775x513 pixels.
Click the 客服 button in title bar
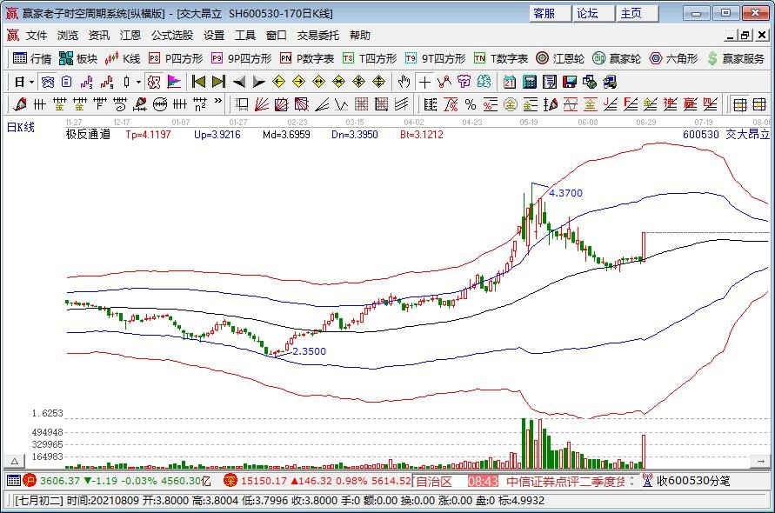[x=545, y=13]
